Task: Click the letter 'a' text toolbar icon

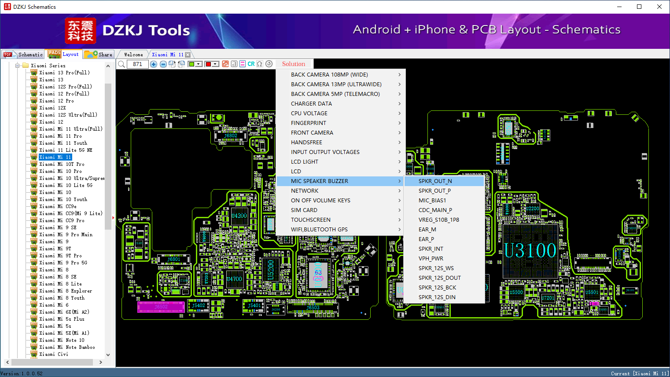Action: [234, 64]
